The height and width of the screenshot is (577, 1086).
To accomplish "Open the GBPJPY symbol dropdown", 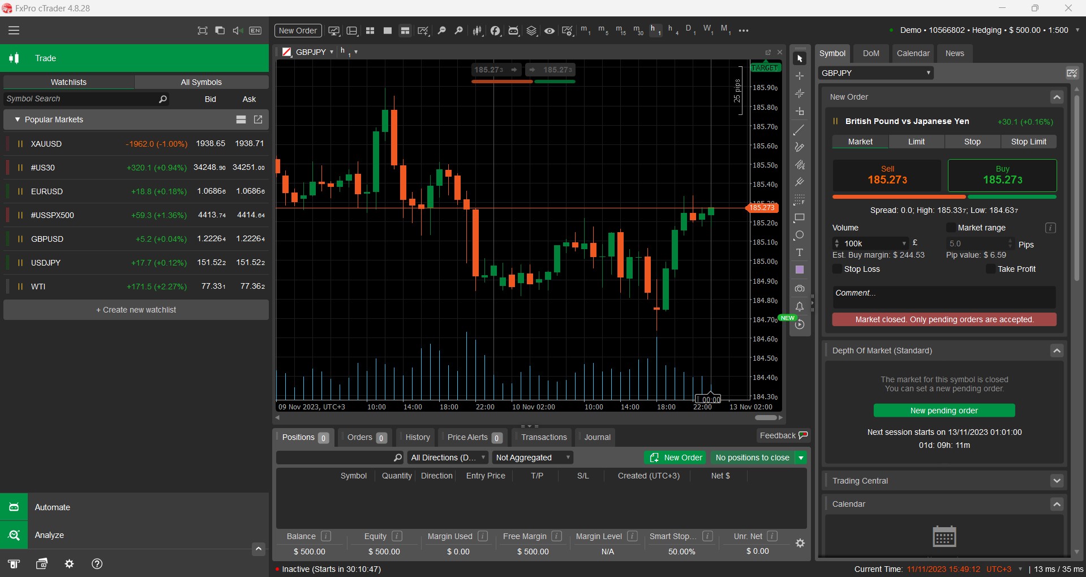I will 928,72.
